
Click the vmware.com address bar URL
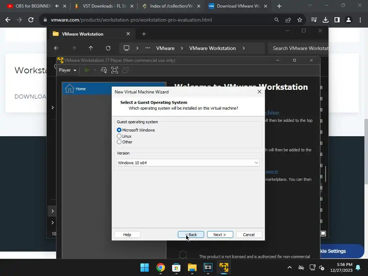[132, 20]
